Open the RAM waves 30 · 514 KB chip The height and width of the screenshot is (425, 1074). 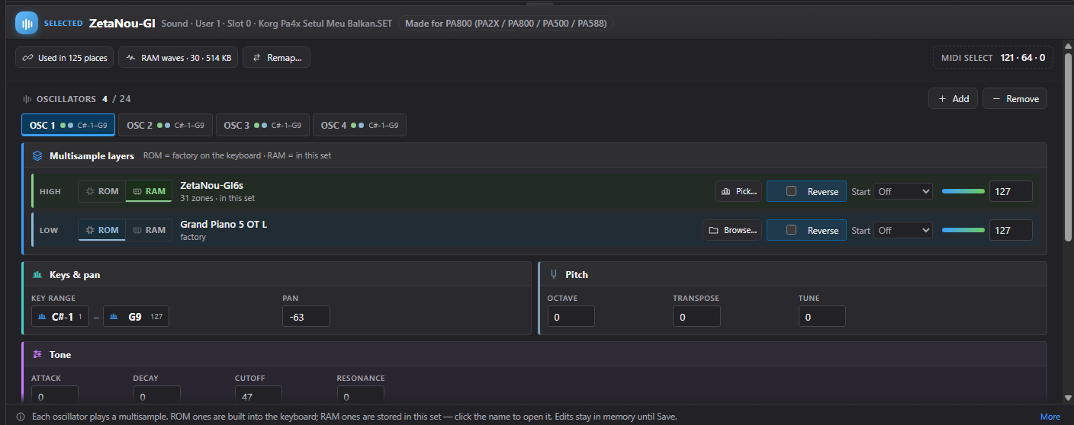coord(178,58)
